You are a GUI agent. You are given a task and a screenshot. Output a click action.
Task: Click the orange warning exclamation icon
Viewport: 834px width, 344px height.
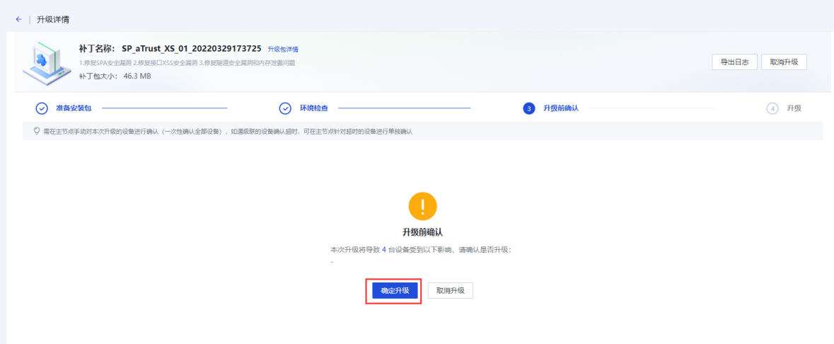tap(422, 206)
